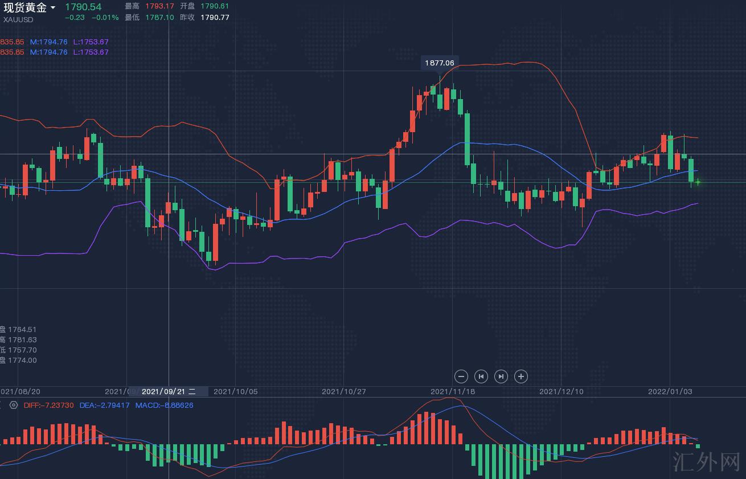Click the 2021/11/18 date on time axis
This screenshot has width=746, height=479.
(x=453, y=391)
